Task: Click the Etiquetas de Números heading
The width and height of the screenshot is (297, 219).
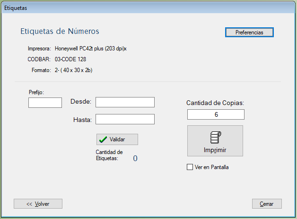Action: tap(60, 32)
